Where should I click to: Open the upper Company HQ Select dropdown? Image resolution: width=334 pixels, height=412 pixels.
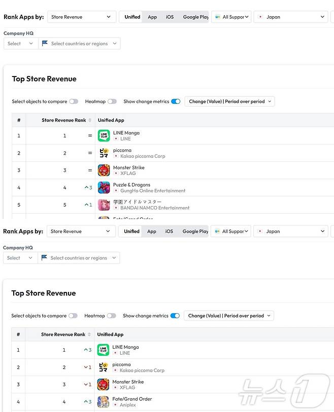click(20, 44)
